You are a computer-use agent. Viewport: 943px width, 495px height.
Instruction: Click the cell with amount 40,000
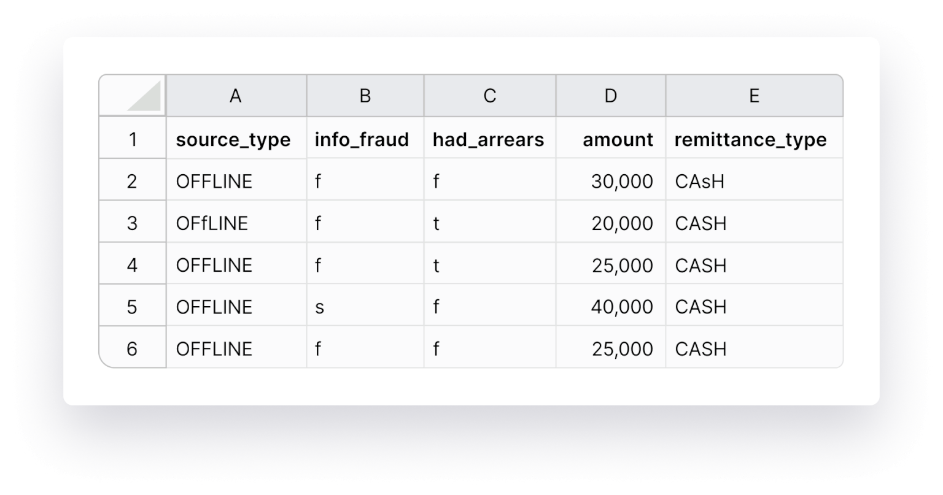click(x=610, y=306)
